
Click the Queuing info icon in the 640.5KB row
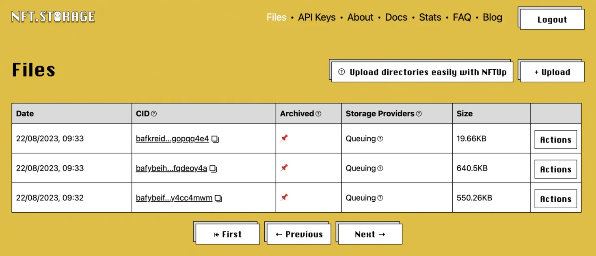tap(380, 169)
